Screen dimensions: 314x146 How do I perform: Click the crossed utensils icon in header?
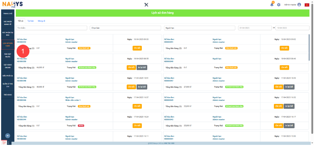click(146, 5)
